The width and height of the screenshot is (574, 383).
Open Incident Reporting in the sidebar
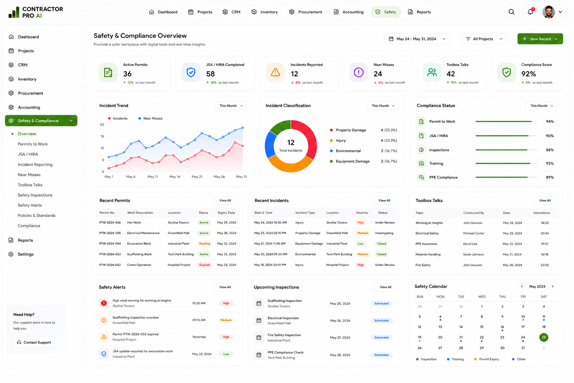point(35,165)
